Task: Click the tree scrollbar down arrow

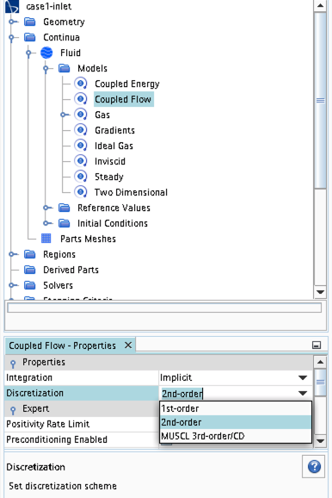Action: point(320,292)
